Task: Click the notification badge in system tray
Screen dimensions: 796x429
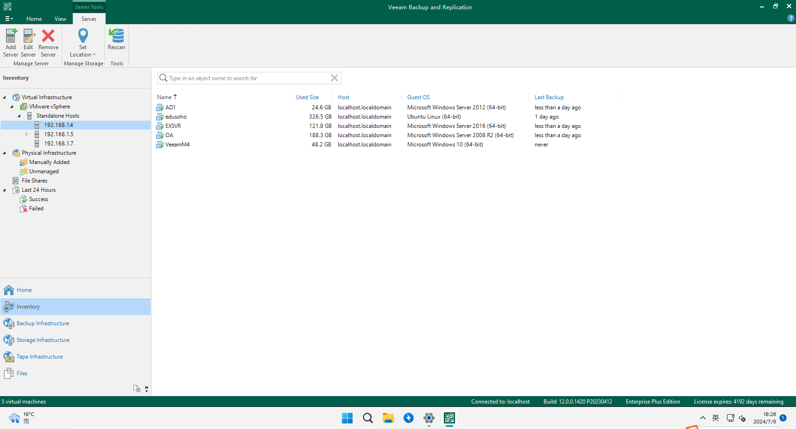Action: tap(783, 418)
